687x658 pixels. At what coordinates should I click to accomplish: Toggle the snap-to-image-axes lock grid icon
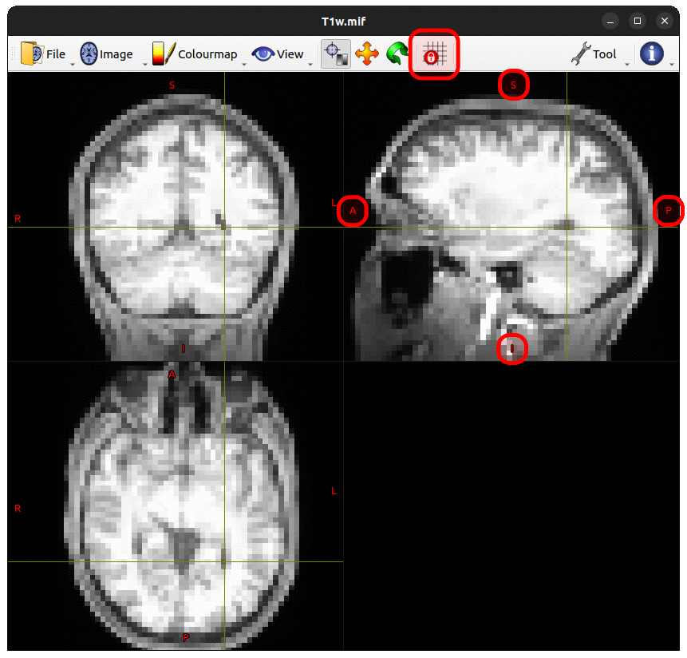pos(434,54)
